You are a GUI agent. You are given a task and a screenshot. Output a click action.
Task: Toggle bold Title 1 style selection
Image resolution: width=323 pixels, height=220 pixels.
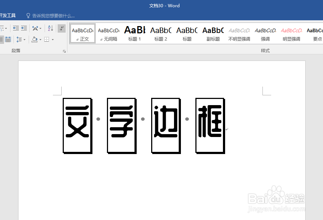[134, 33]
